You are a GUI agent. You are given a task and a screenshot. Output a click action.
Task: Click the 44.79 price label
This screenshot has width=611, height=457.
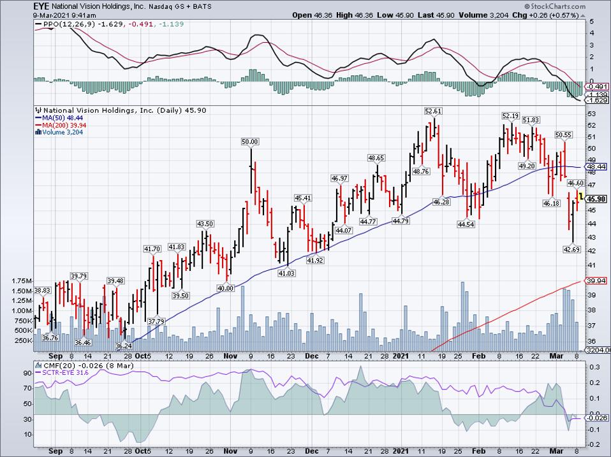click(x=401, y=221)
